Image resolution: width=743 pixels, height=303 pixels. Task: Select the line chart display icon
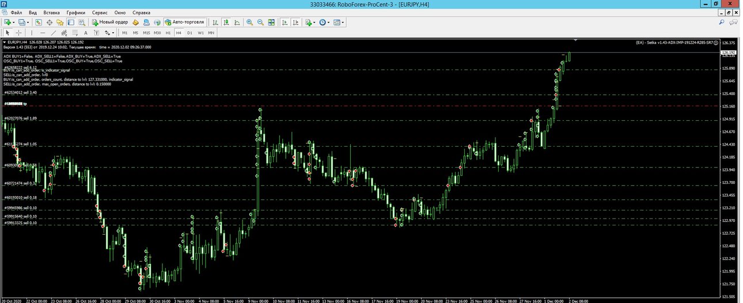(237, 22)
